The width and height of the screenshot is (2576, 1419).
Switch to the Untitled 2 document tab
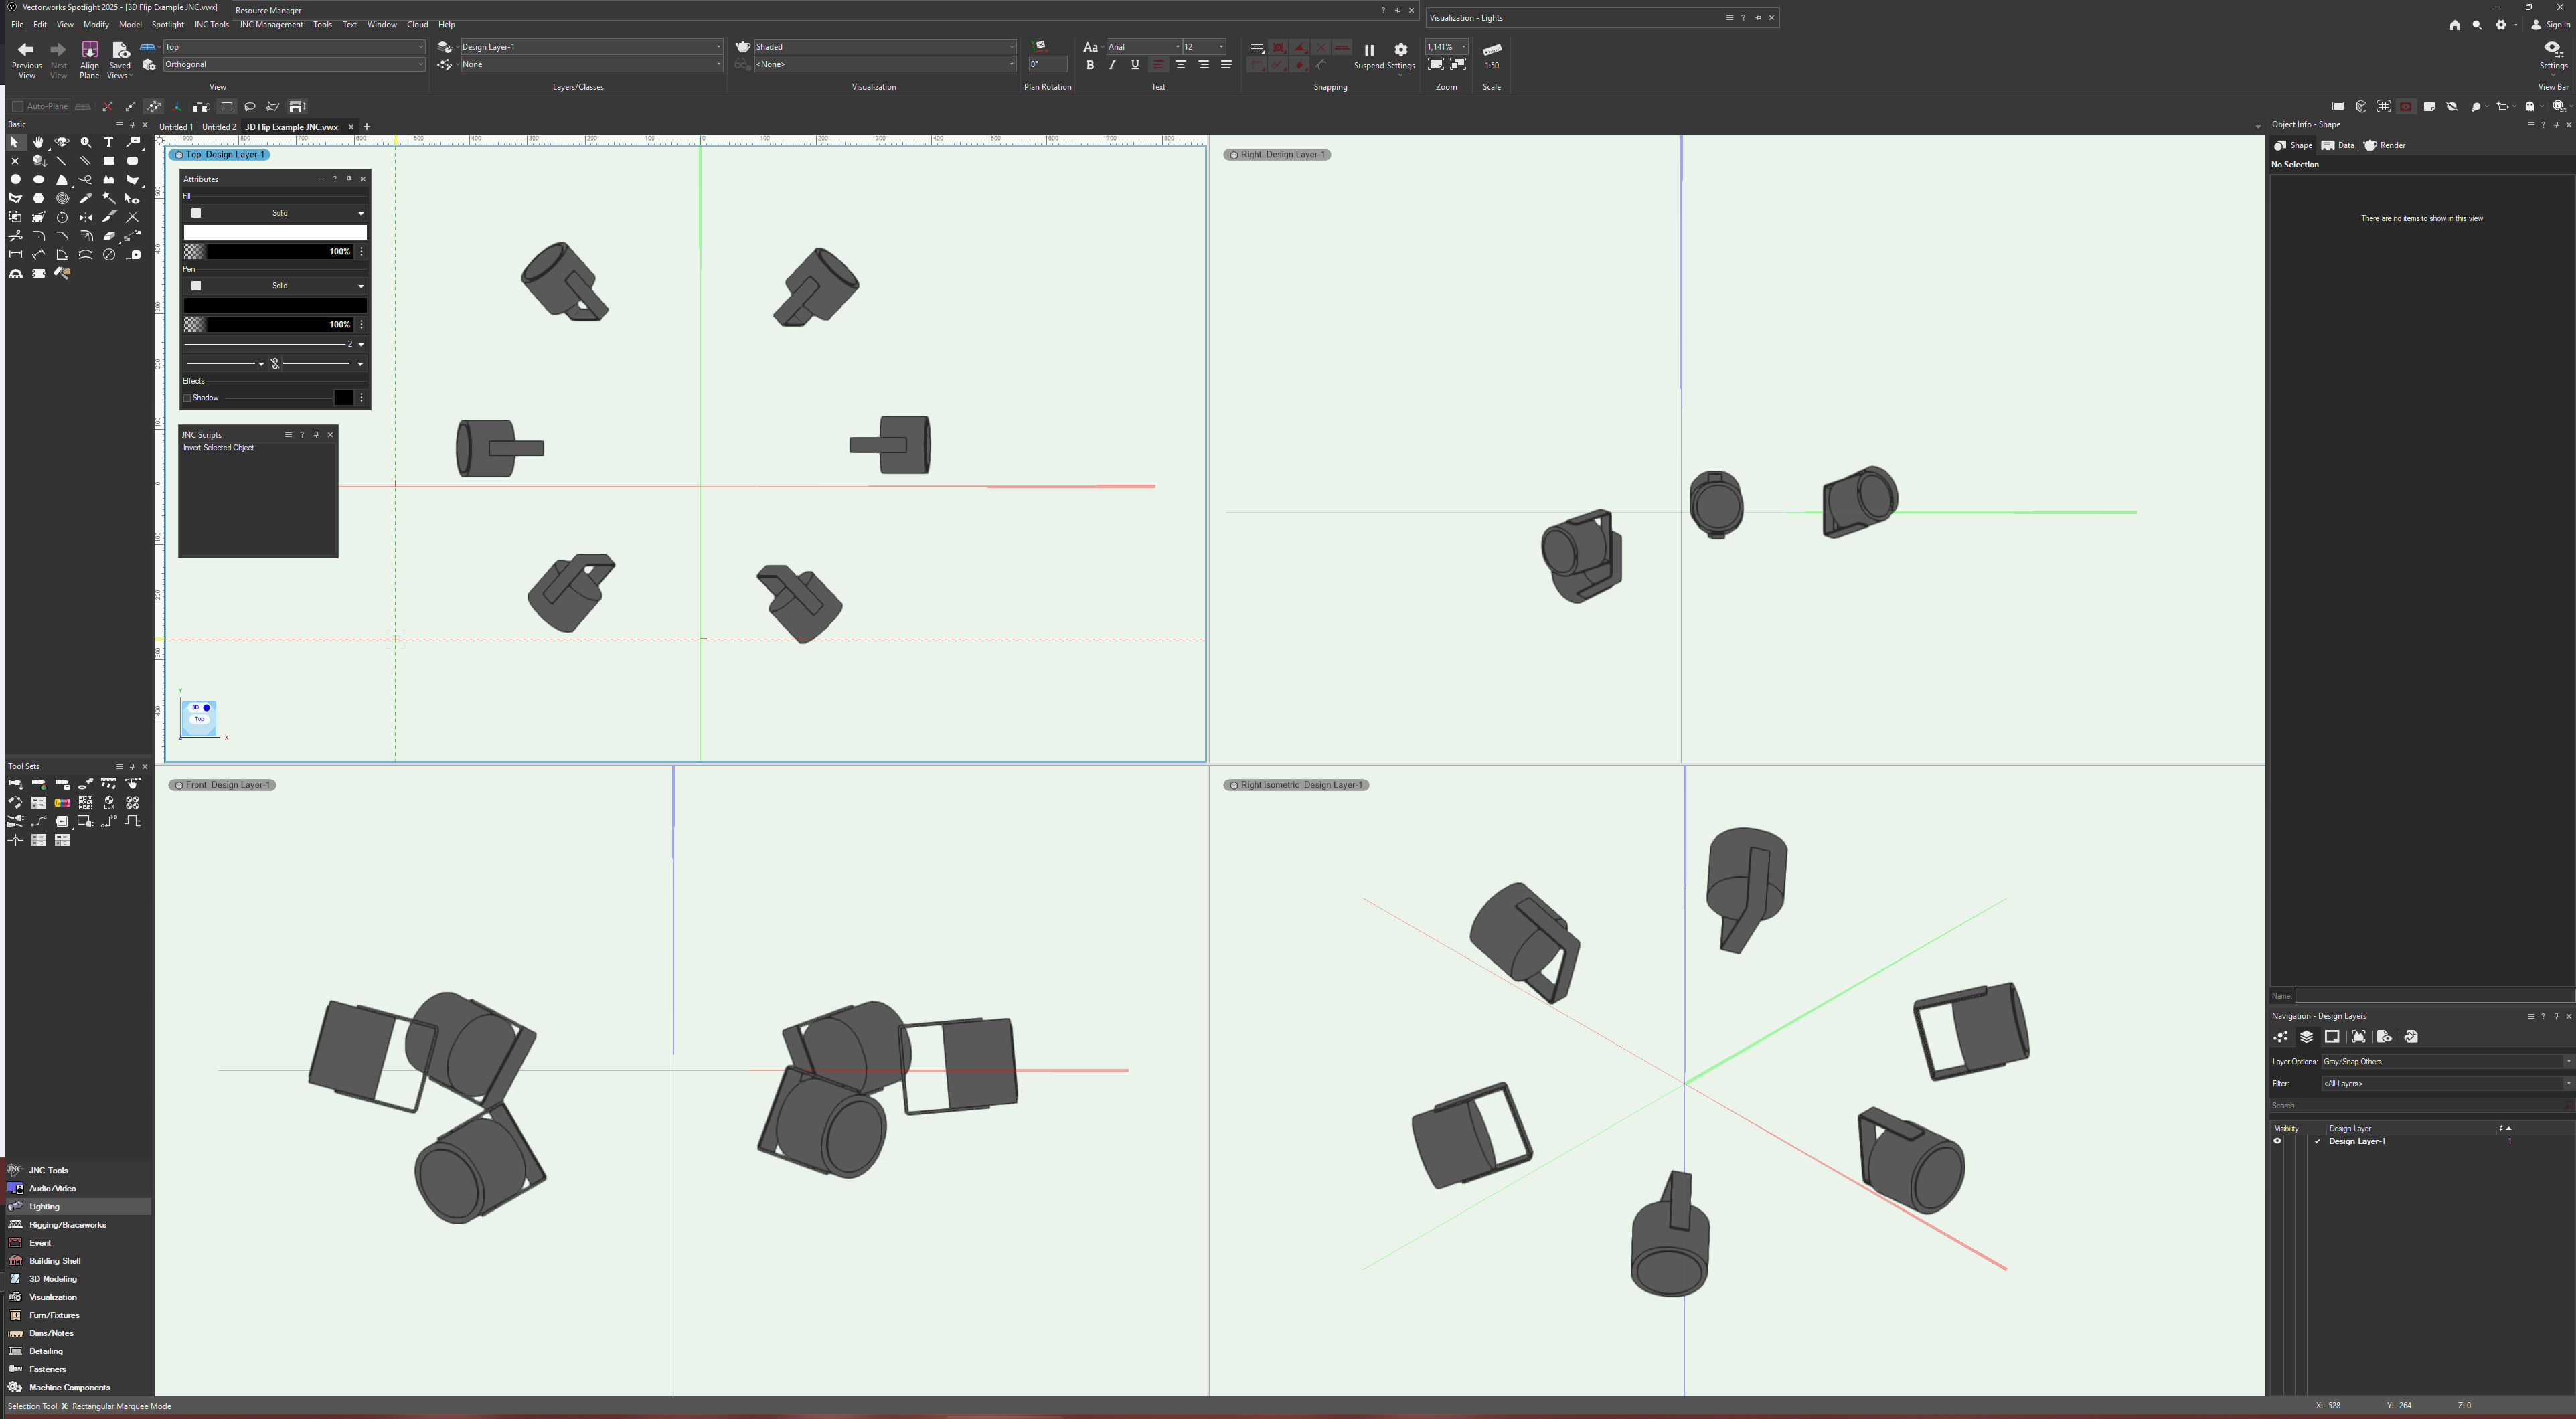pos(219,127)
